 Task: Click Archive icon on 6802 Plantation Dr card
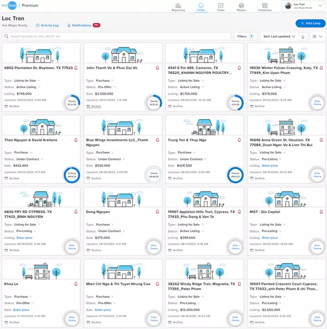click(x=7, y=107)
